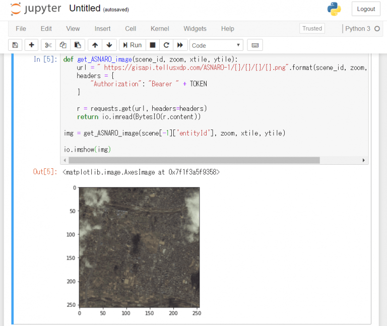Click the scroll right arrow in code cell
Viewport: 387px width, 326px height.
(363, 160)
